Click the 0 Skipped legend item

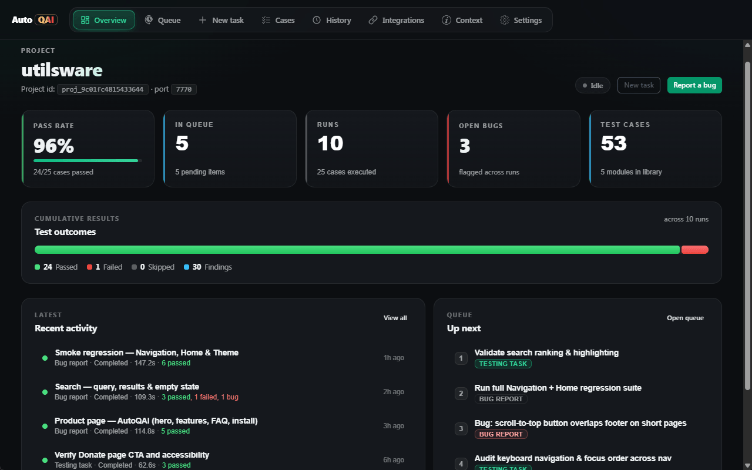153,267
